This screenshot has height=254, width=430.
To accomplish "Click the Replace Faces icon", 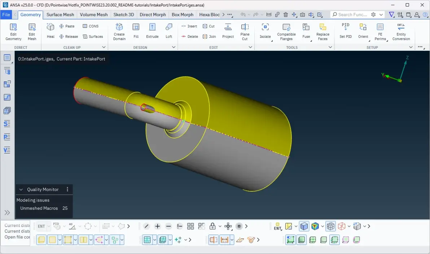I will (x=323, y=32).
